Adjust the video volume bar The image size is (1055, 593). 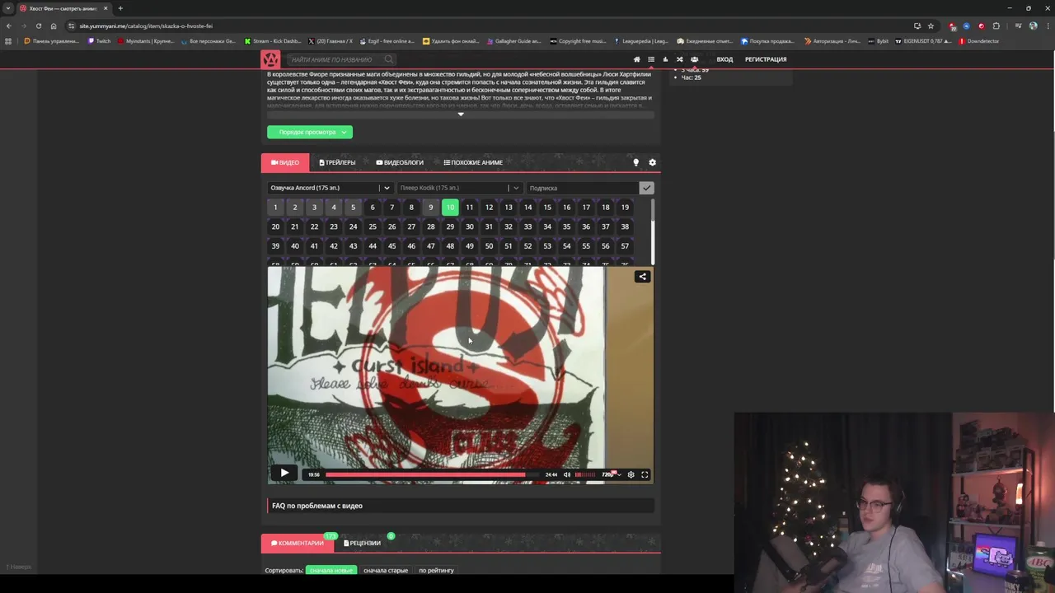584,474
